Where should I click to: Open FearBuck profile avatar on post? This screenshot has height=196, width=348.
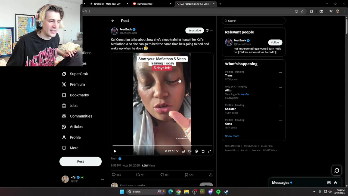114,31
